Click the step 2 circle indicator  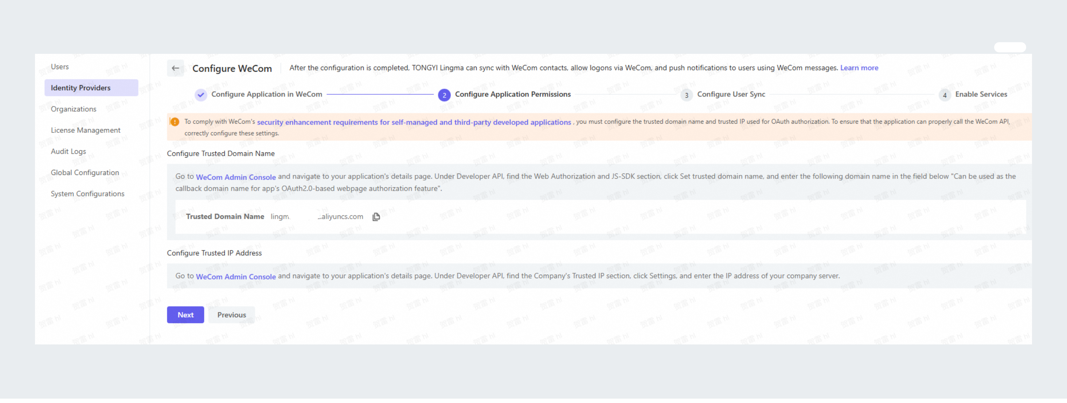(x=444, y=95)
